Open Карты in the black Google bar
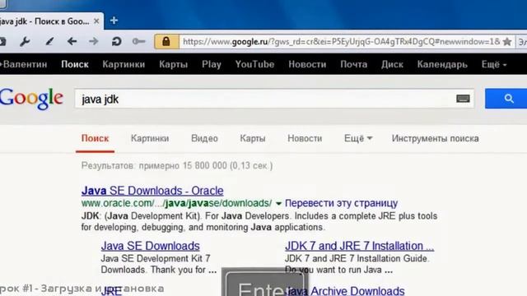 pos(173,64)
